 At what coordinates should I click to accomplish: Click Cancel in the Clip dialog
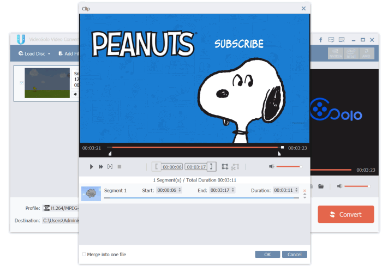coord(295,255)
